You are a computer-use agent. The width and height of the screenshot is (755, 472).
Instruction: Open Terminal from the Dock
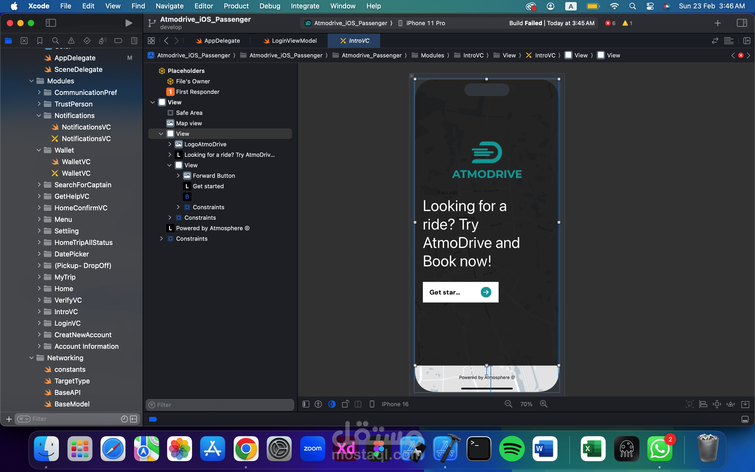[x=479, y=449]
